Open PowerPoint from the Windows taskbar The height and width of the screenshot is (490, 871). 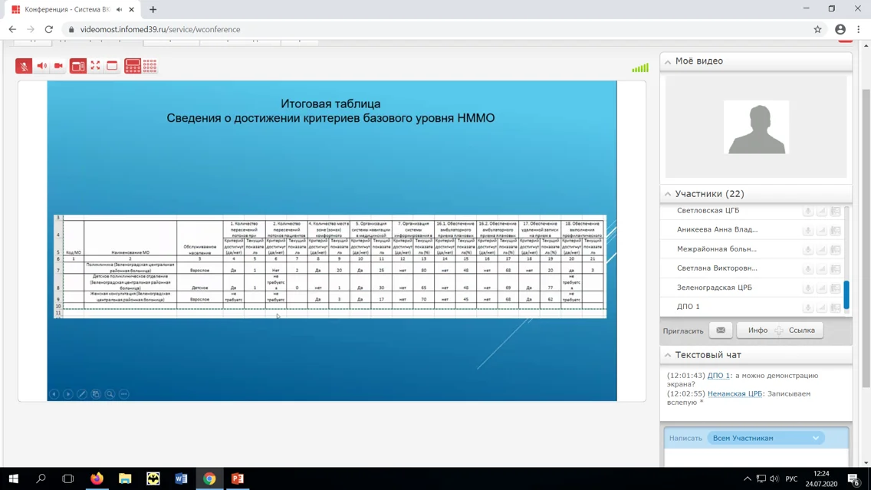click(238, 478)
